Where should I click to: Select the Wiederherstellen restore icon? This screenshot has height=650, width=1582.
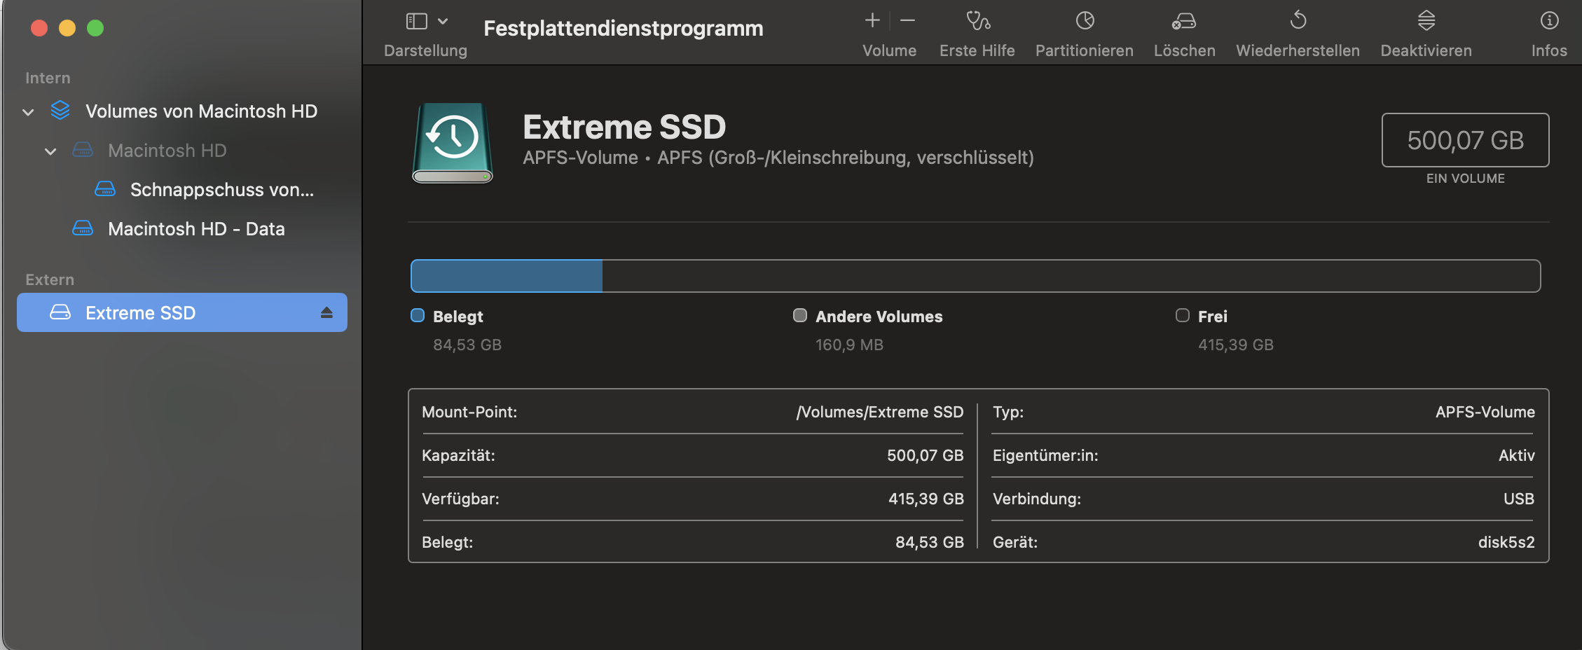point(1298,21)
